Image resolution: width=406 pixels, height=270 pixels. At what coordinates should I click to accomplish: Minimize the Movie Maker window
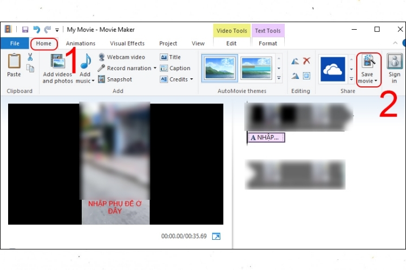pyautogui.click(x=354, y=30)
